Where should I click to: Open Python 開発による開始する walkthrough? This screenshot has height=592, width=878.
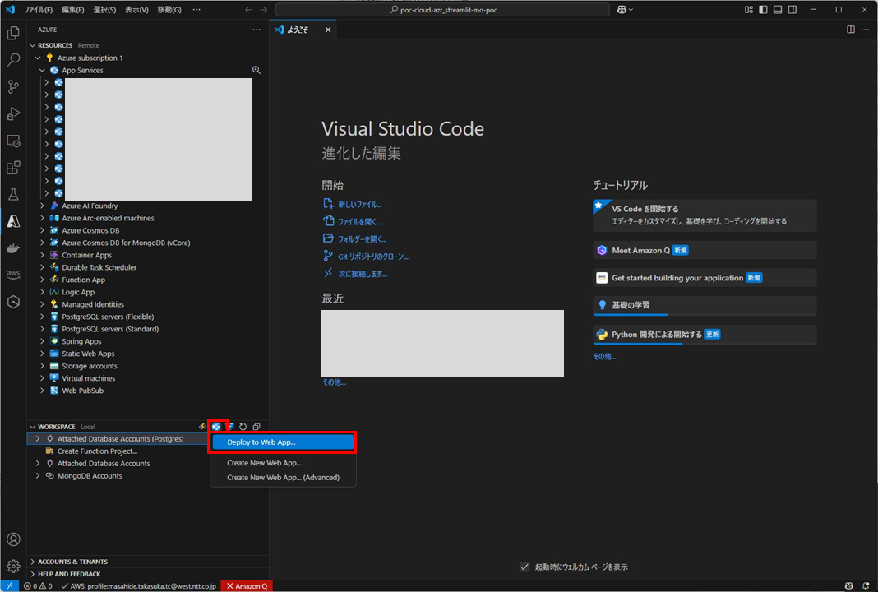point(705,335)
